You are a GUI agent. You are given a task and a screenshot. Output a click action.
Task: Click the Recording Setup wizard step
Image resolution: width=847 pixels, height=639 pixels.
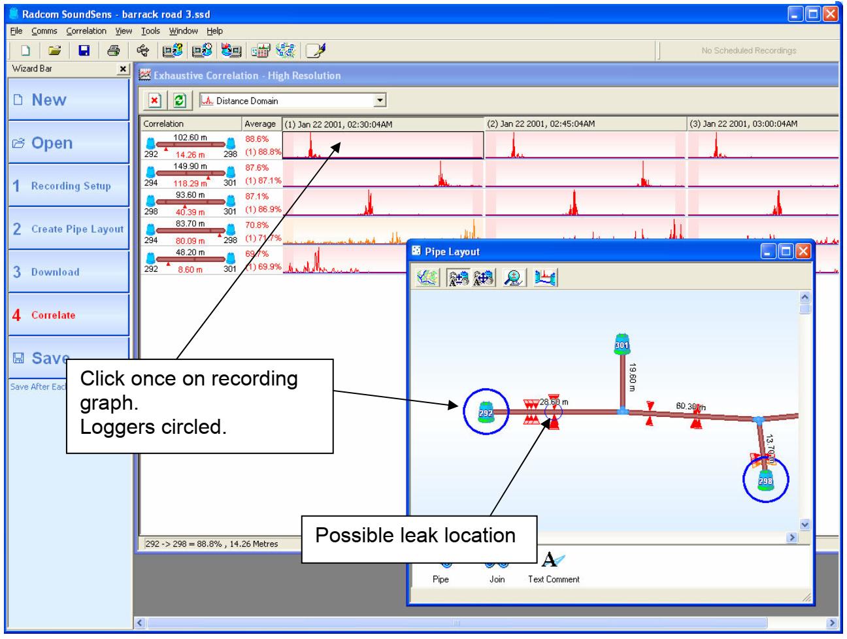coord(69,186)
